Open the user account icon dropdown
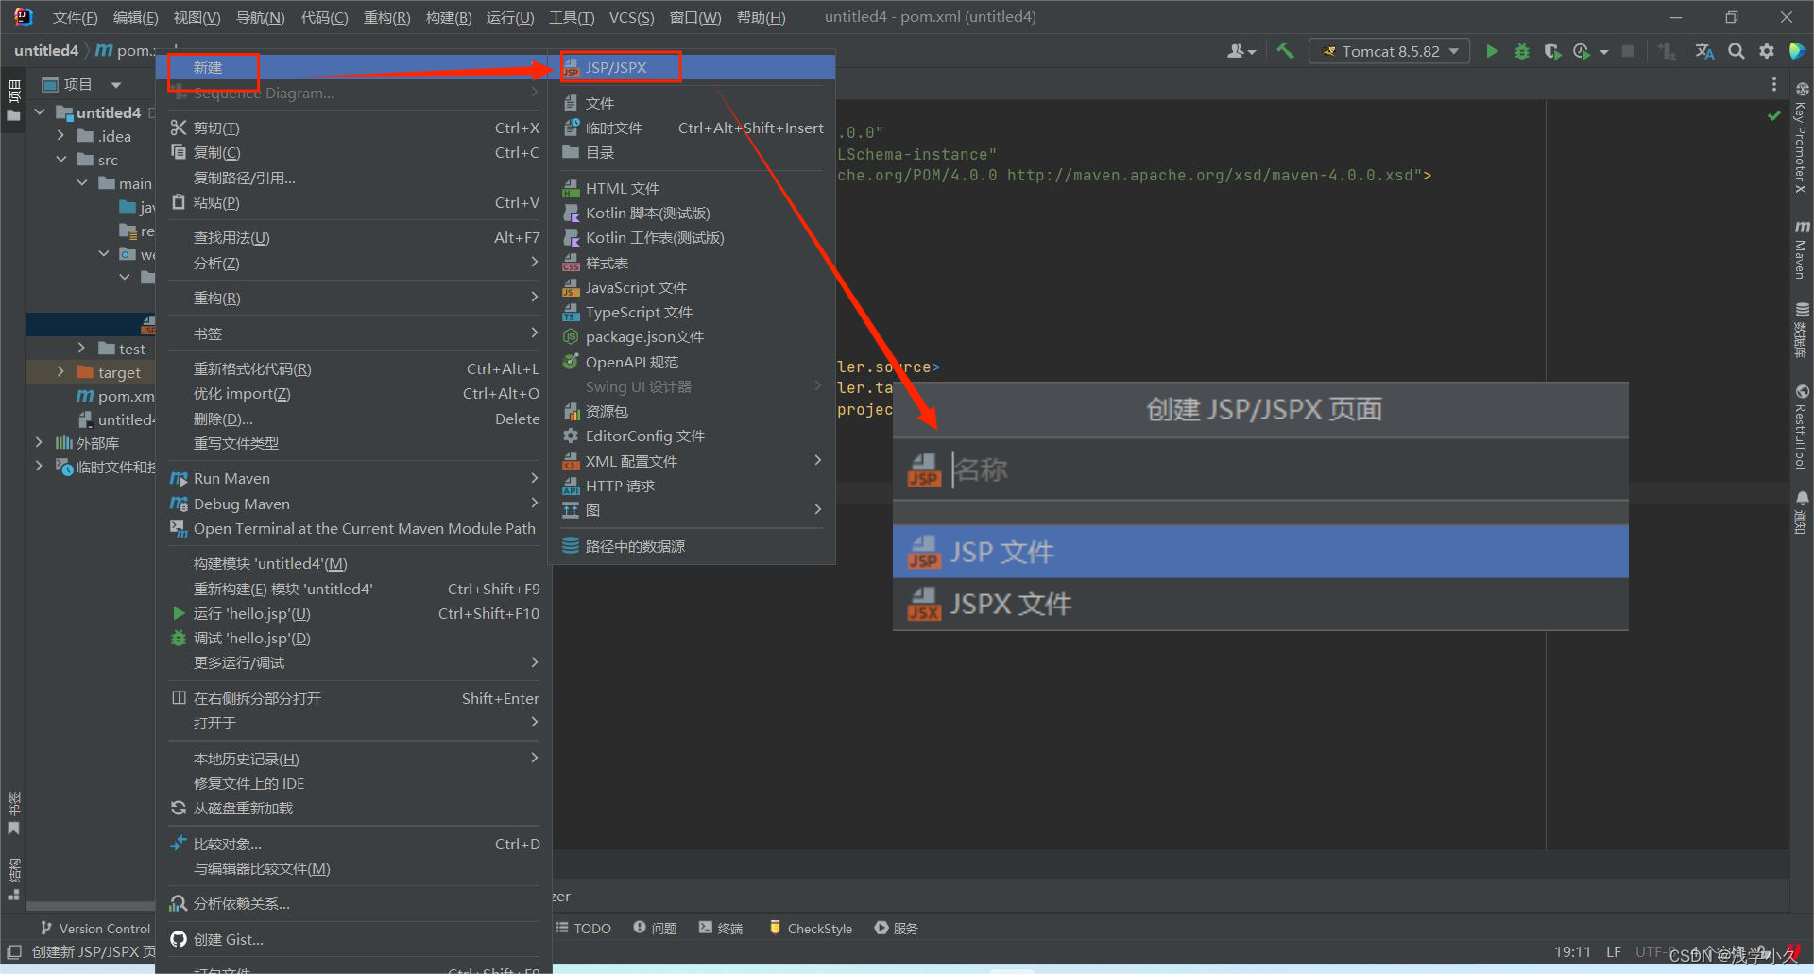Image resolution: width=1814 pixels, height=974 pixels. click(1241, 51)
